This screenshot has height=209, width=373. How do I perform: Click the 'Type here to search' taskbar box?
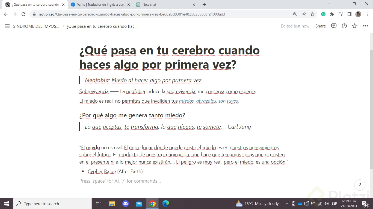tap(52, 204)
